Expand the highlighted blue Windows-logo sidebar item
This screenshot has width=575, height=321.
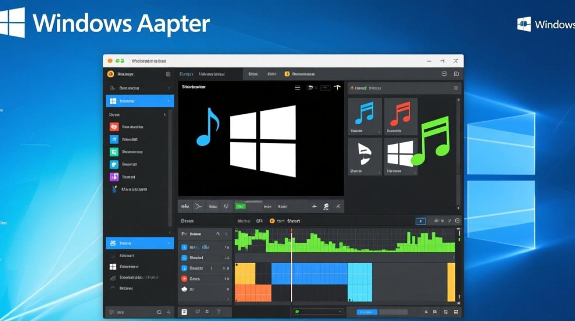[140, 101]
